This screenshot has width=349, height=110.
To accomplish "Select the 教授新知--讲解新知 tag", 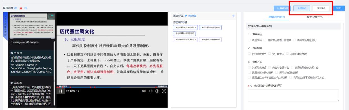I will [210, 40].
